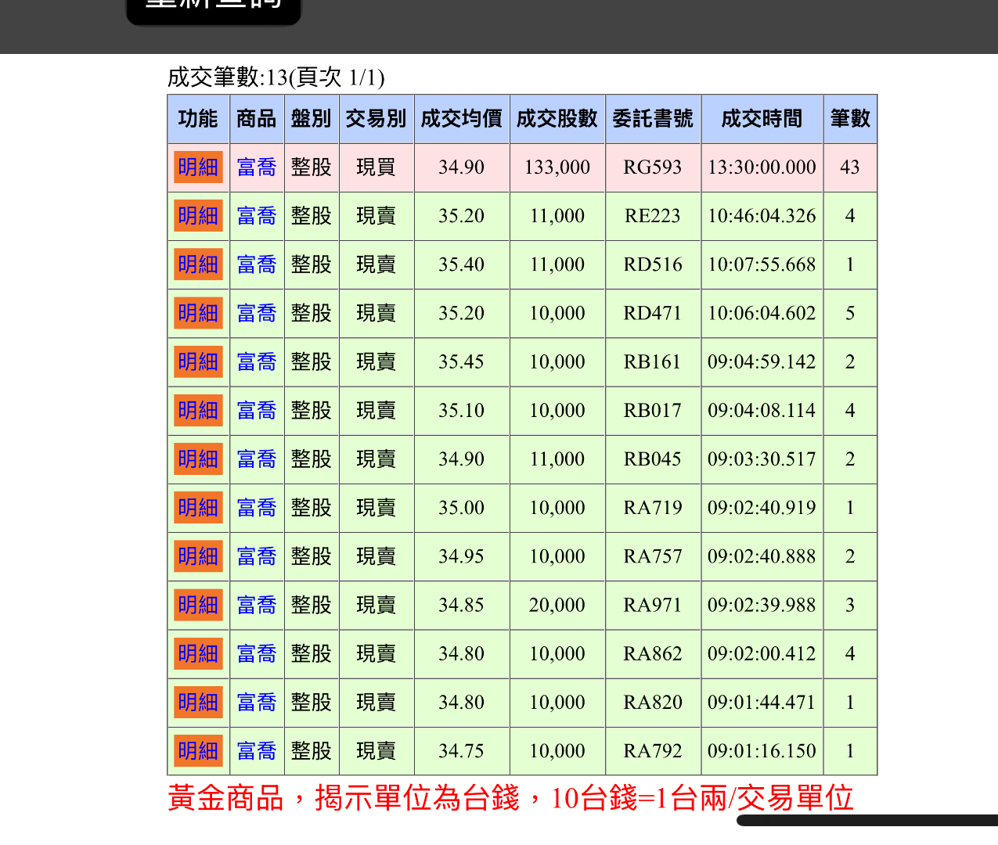Open 明細 for order RA971
998x845 pixels.
[x=198, y=605]
